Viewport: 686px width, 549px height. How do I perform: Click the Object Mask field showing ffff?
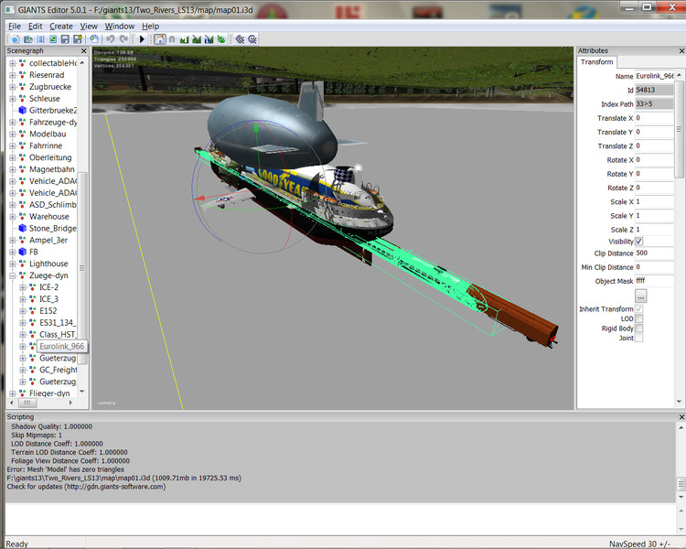(x=654, y=281)
